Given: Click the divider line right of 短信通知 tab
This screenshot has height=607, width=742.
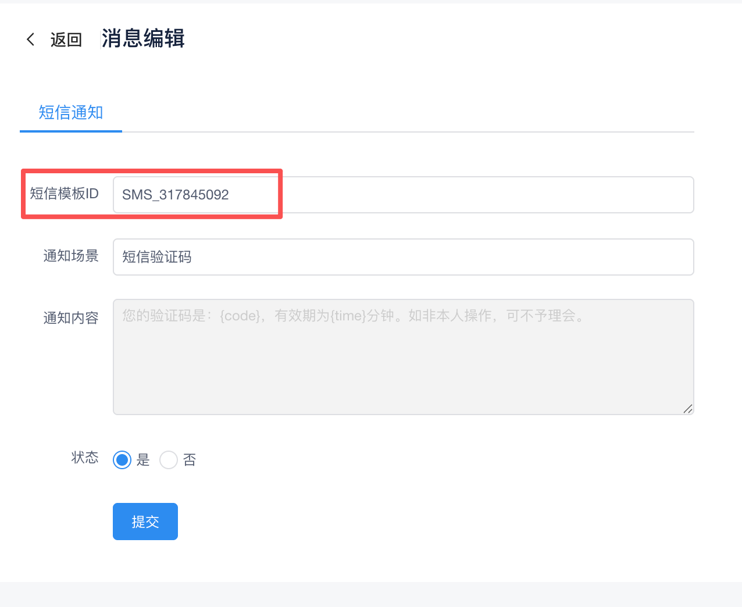Looking at the screenshot, I should [407, 132].
